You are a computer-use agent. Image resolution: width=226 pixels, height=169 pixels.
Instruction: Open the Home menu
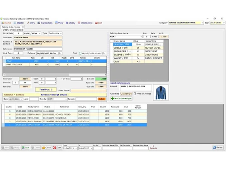click(6, 23)
